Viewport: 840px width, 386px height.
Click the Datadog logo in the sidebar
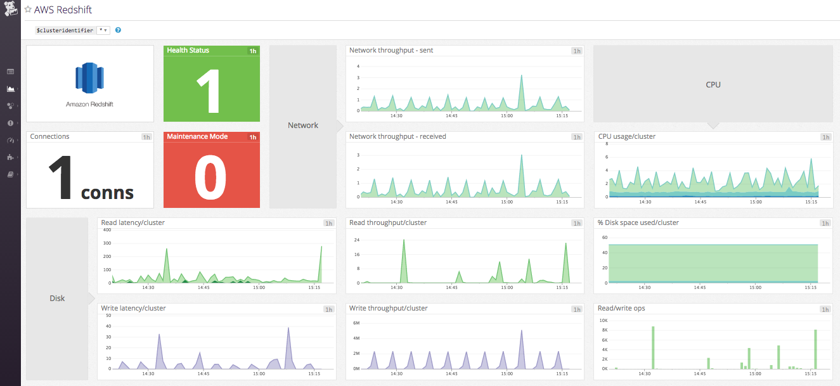pos(10,10)
